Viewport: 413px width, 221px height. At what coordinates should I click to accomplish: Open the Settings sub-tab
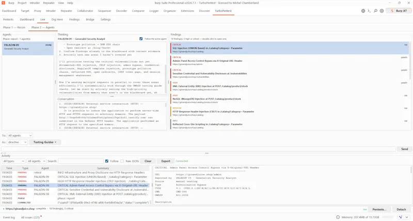coord(106,20)
